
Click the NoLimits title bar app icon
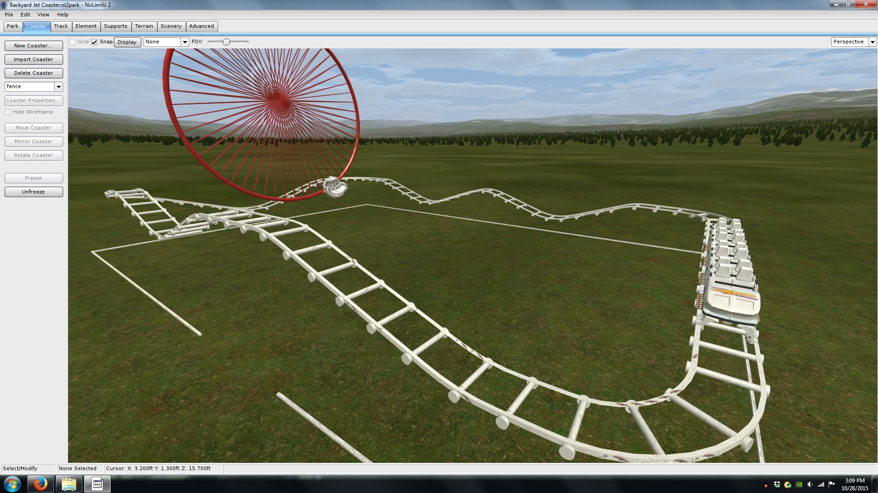4,5
